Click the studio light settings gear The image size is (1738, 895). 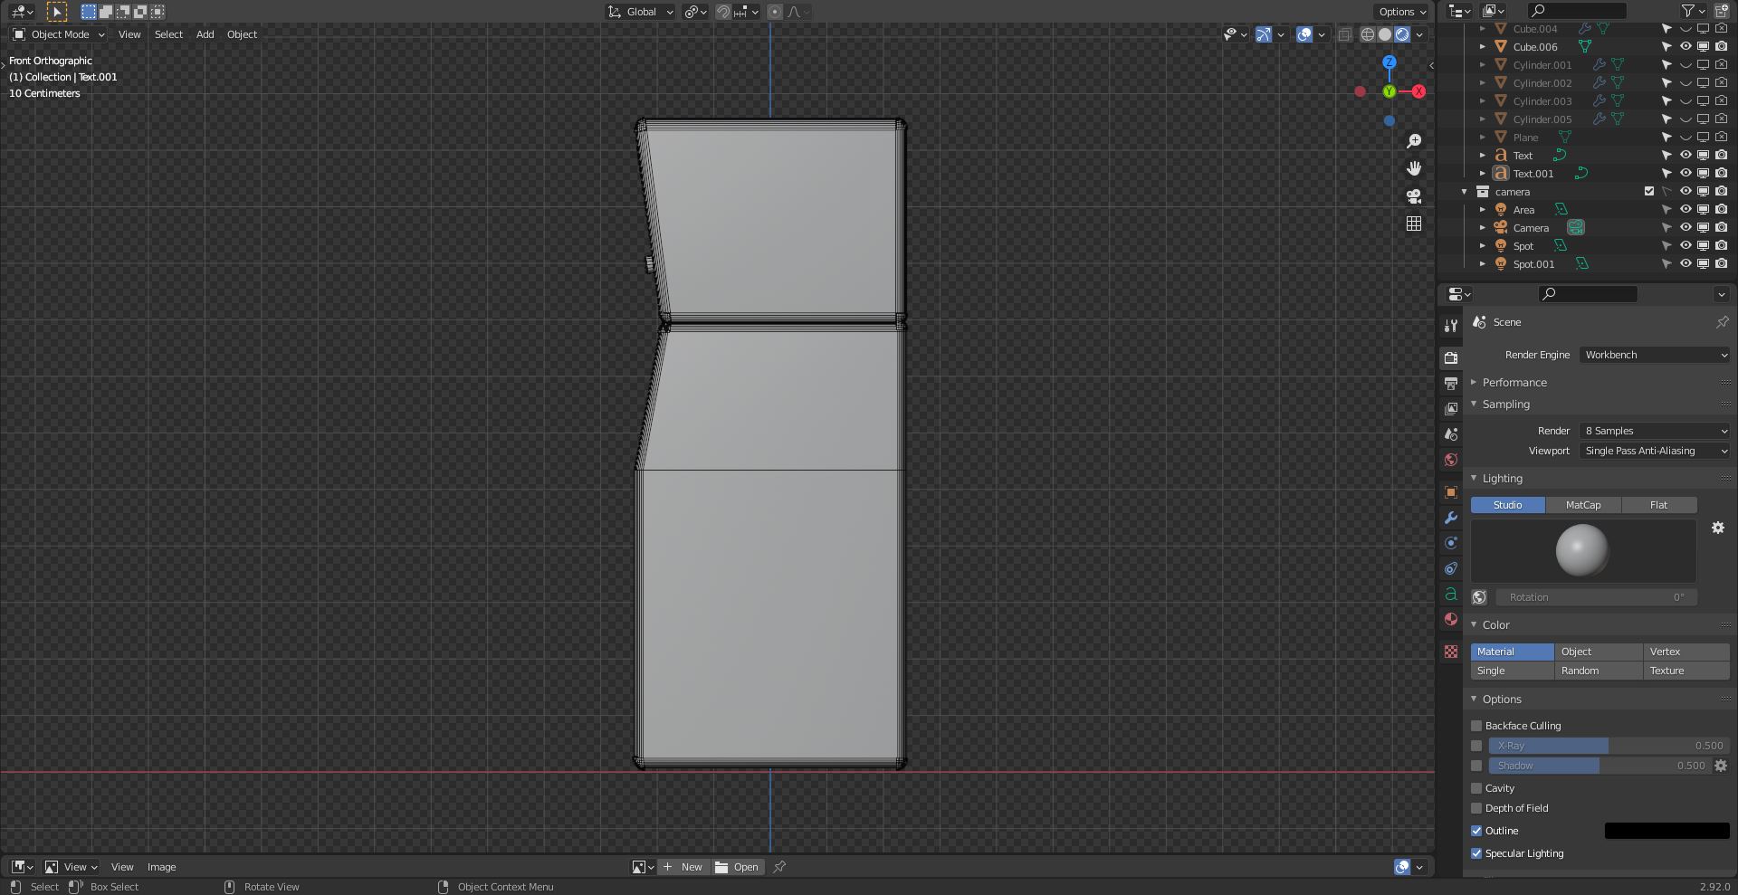coord(1717,528)
